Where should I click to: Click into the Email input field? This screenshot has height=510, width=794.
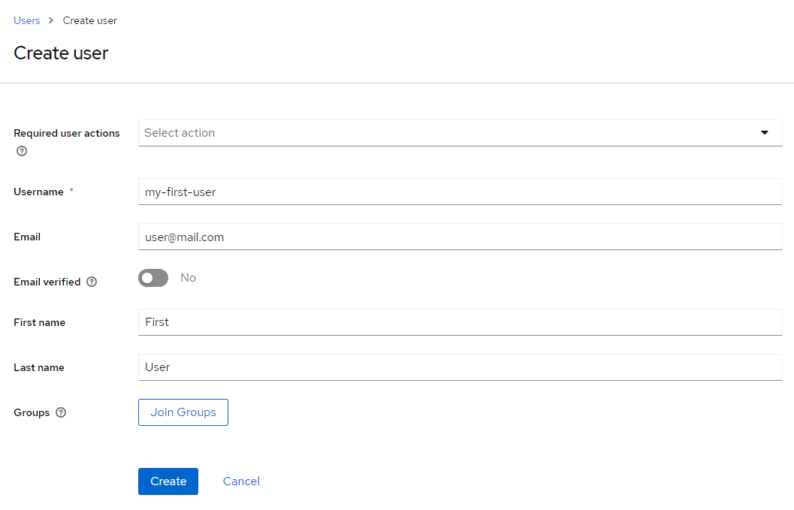pos(460,237)
